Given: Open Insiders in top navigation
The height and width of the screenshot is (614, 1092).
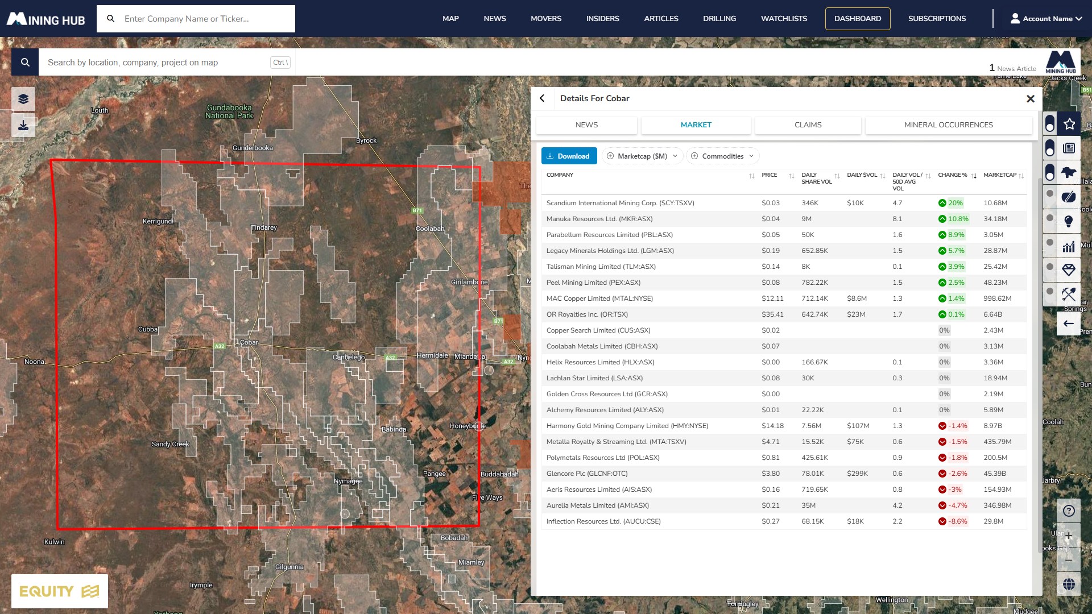Looking at the screenshot, I should pos(602,19).
